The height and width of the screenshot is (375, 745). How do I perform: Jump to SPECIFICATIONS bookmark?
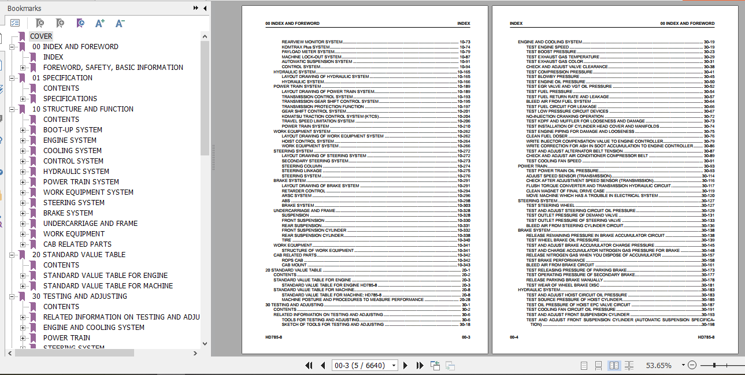70,99
